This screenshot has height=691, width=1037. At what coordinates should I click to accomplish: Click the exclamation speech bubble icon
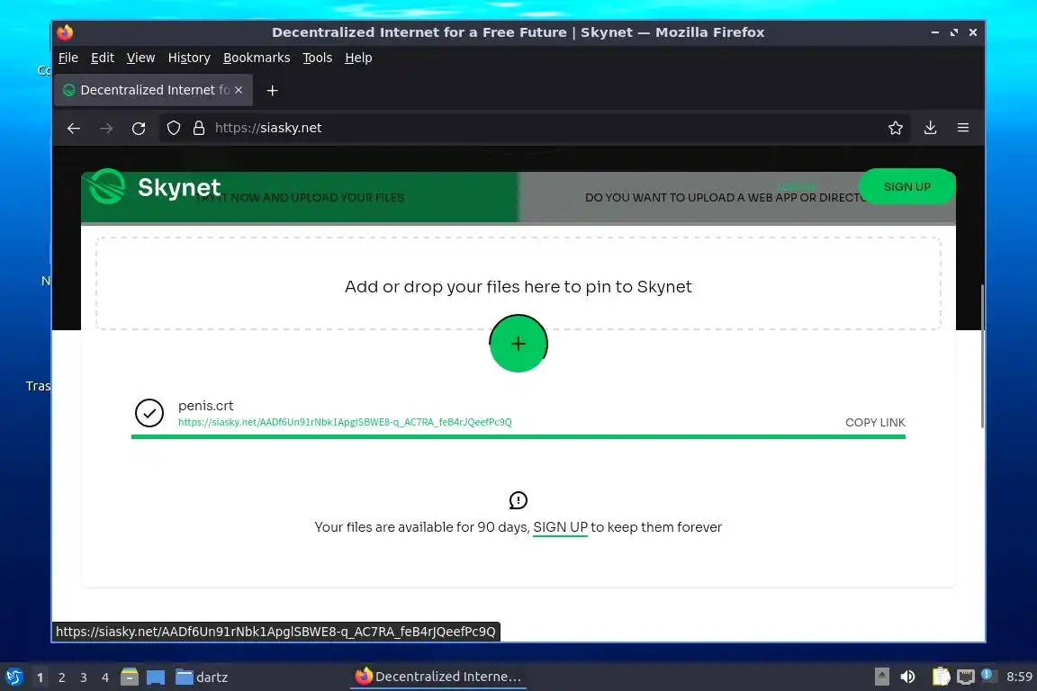pos(518,500)
